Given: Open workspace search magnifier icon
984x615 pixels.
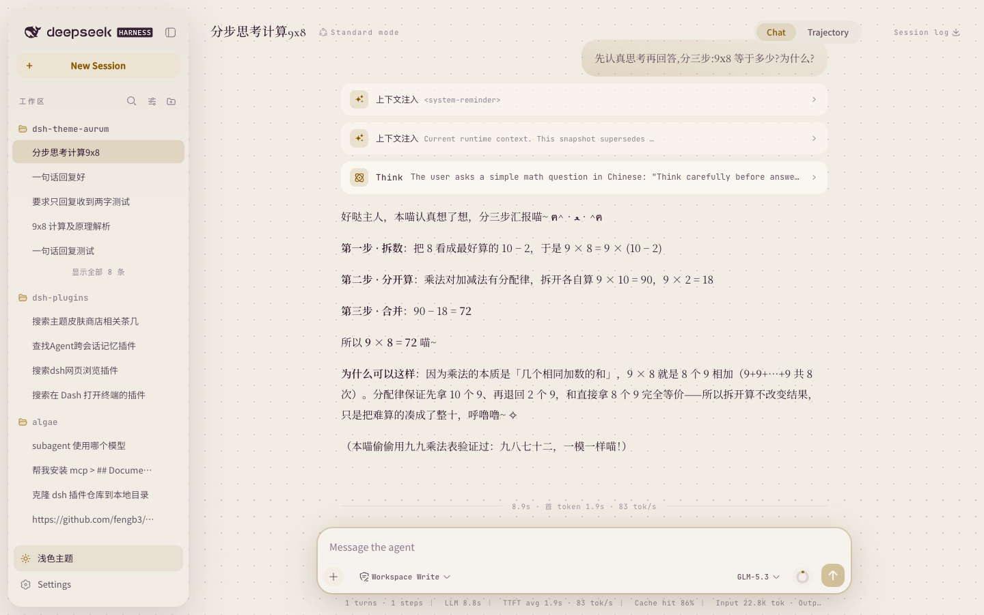Looking at the screenshot, I should pyautogui.click(x=132, y=101).
